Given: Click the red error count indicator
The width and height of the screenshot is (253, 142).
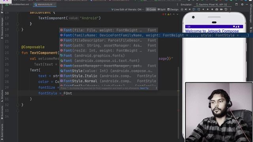Looking at the screenshot, I should point(164,14).
